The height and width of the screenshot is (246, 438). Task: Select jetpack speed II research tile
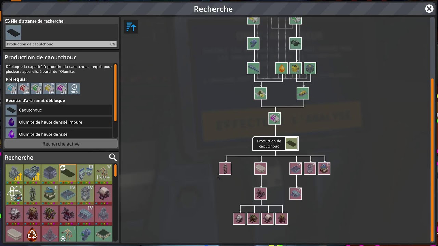tap(14, 194)
